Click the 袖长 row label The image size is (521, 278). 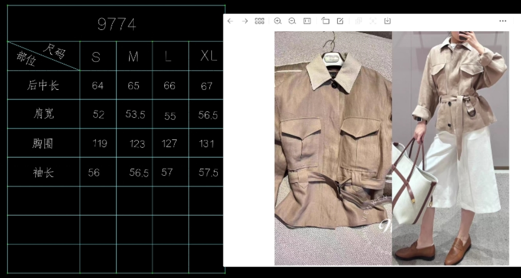tap(43, 172)
